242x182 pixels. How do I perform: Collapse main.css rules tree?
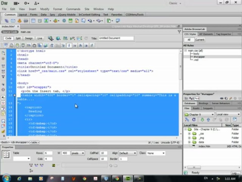point(186,51)
